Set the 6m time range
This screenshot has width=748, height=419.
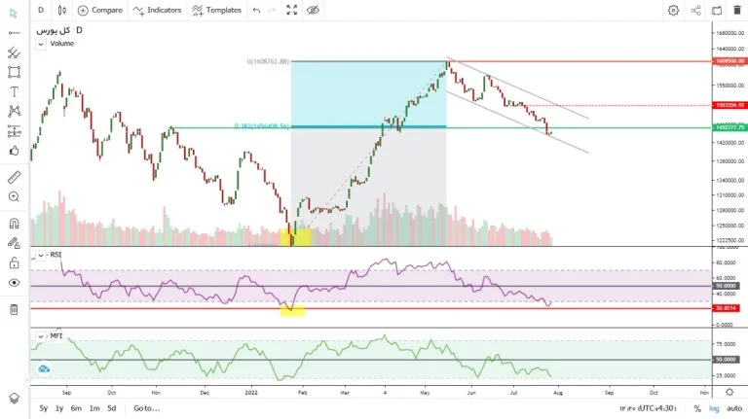76,408
